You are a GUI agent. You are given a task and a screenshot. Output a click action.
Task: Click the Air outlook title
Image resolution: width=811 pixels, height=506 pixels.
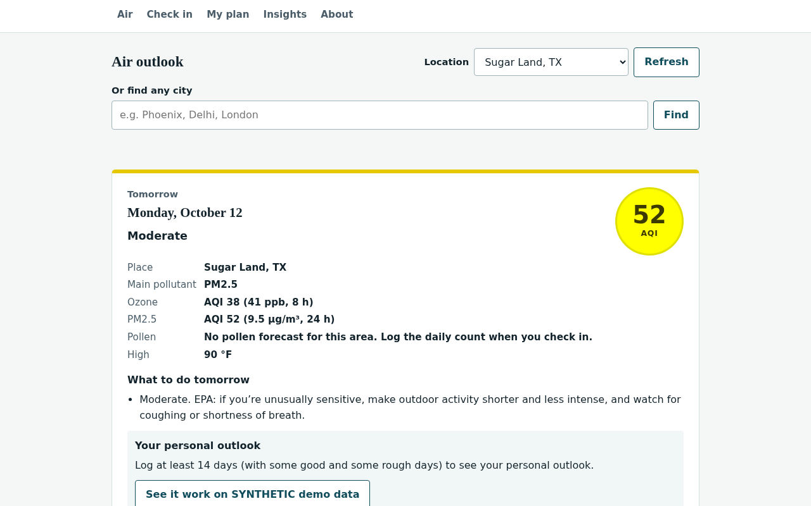tap(148, 62)
